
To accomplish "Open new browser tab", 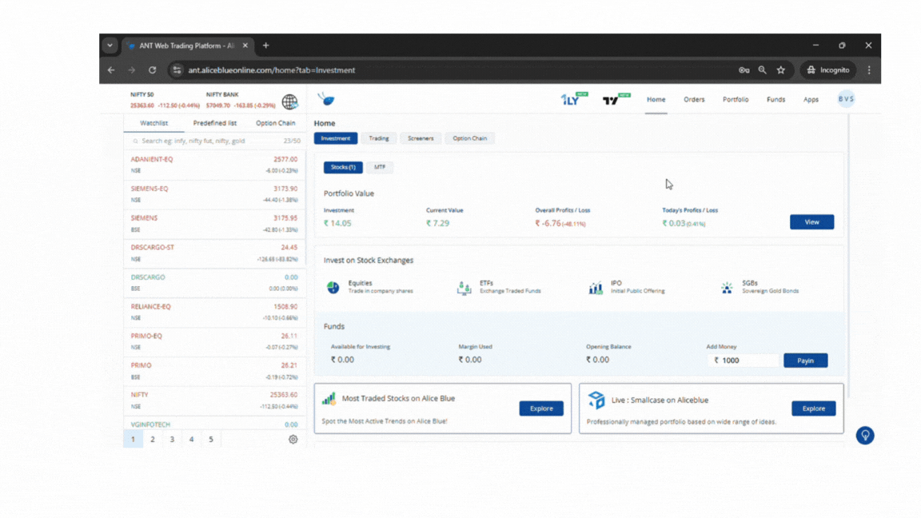I will (265, 46).
